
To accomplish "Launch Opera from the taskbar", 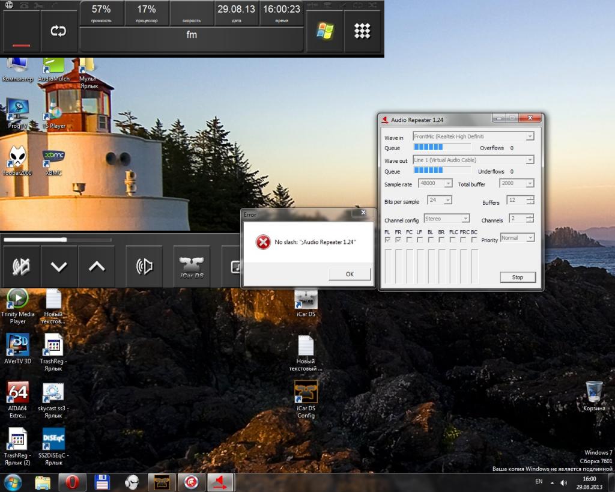I will [x=72, y=482].
